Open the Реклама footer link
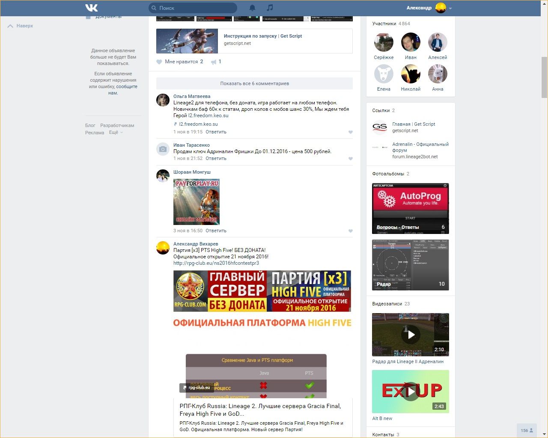The image size is (548, 438). tap(95, 133)
